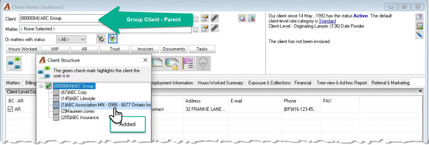This screenshot has width=429, height=145.
Task: Click the Address column header
Action: tap(206, 101)
